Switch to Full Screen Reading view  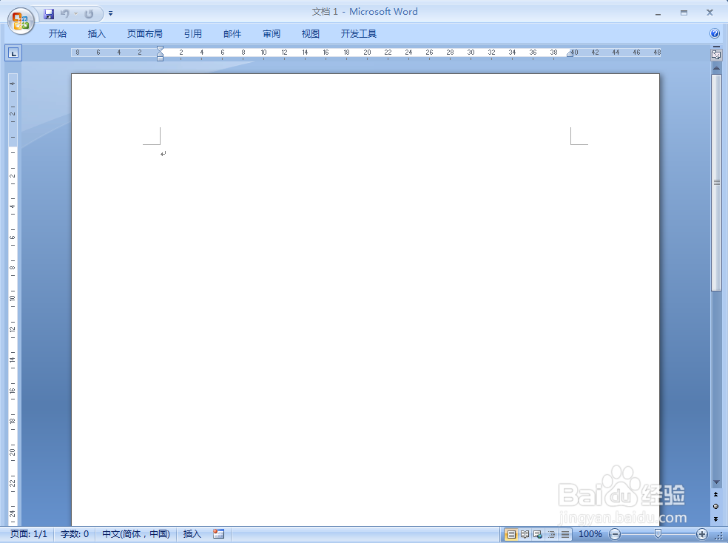(x=525, y=535)
